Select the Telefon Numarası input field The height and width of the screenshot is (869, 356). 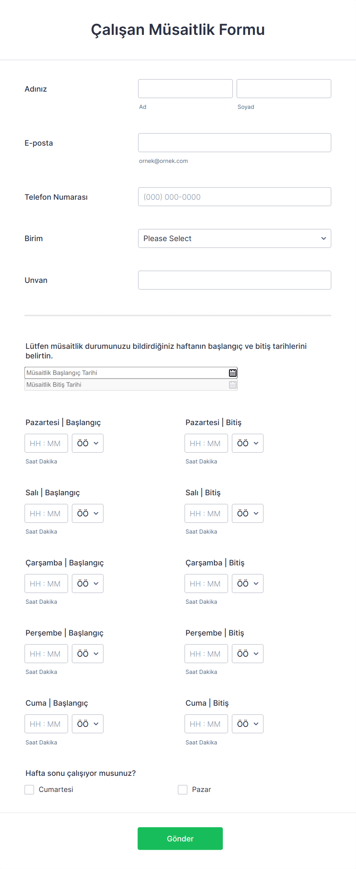[x=235, y=197]
